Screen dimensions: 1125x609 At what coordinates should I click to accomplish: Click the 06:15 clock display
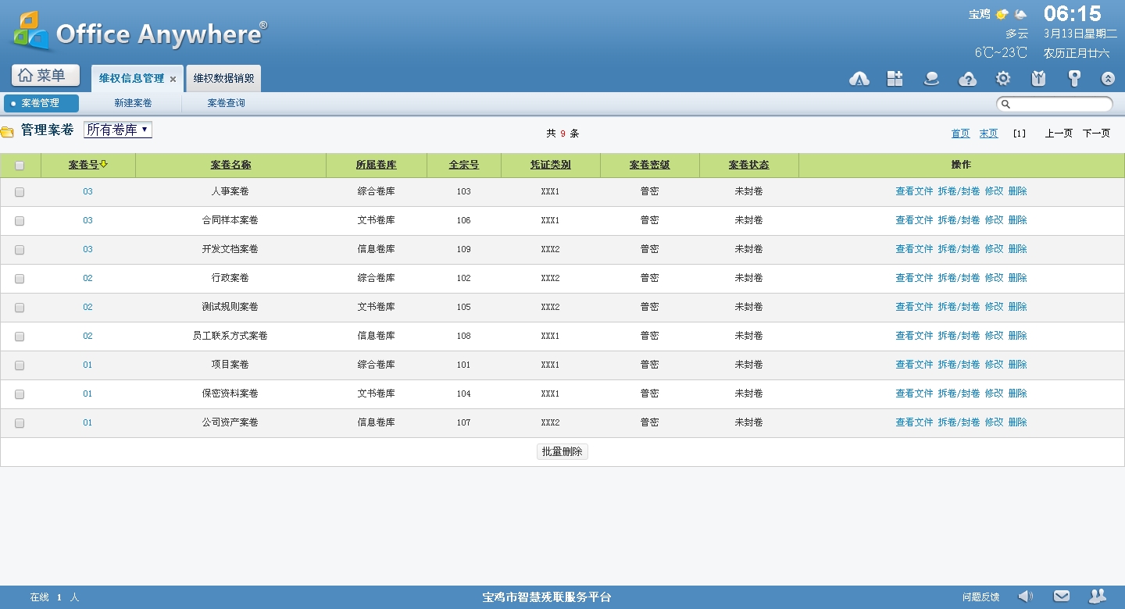[1073, 13]
